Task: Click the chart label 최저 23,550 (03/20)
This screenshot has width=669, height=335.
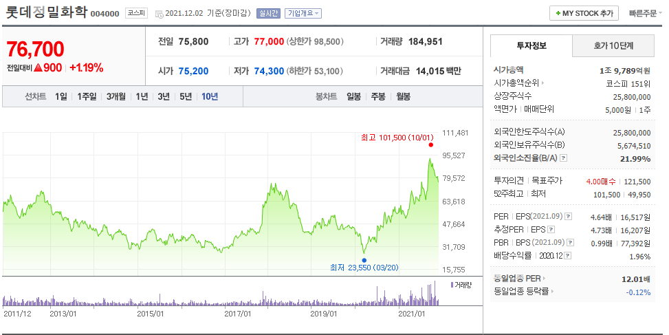Action: [x=364, y=268]
